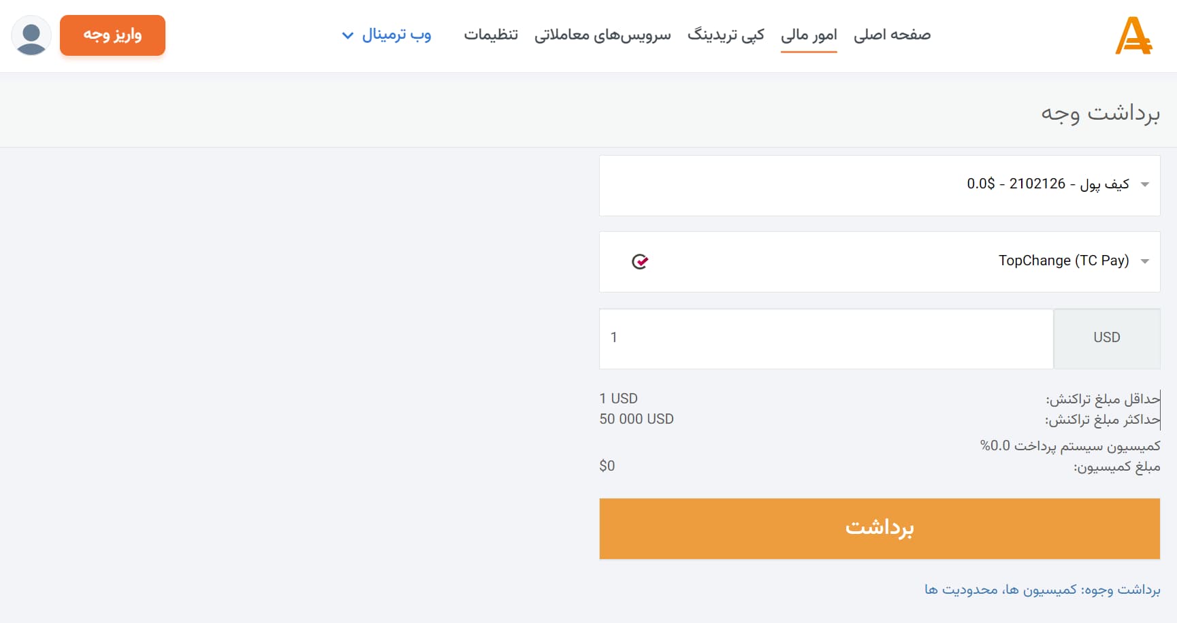Focus the withdrawal amount input field
Screen dimensions: 1177x623
(826, 339)
